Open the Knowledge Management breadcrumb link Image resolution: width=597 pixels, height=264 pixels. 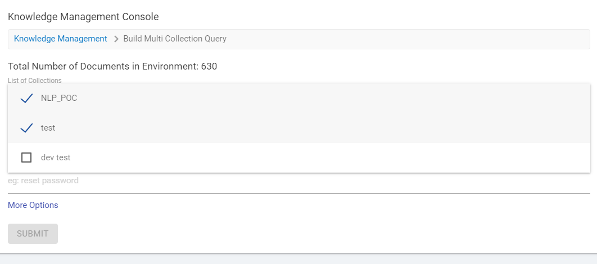[60, 39]
